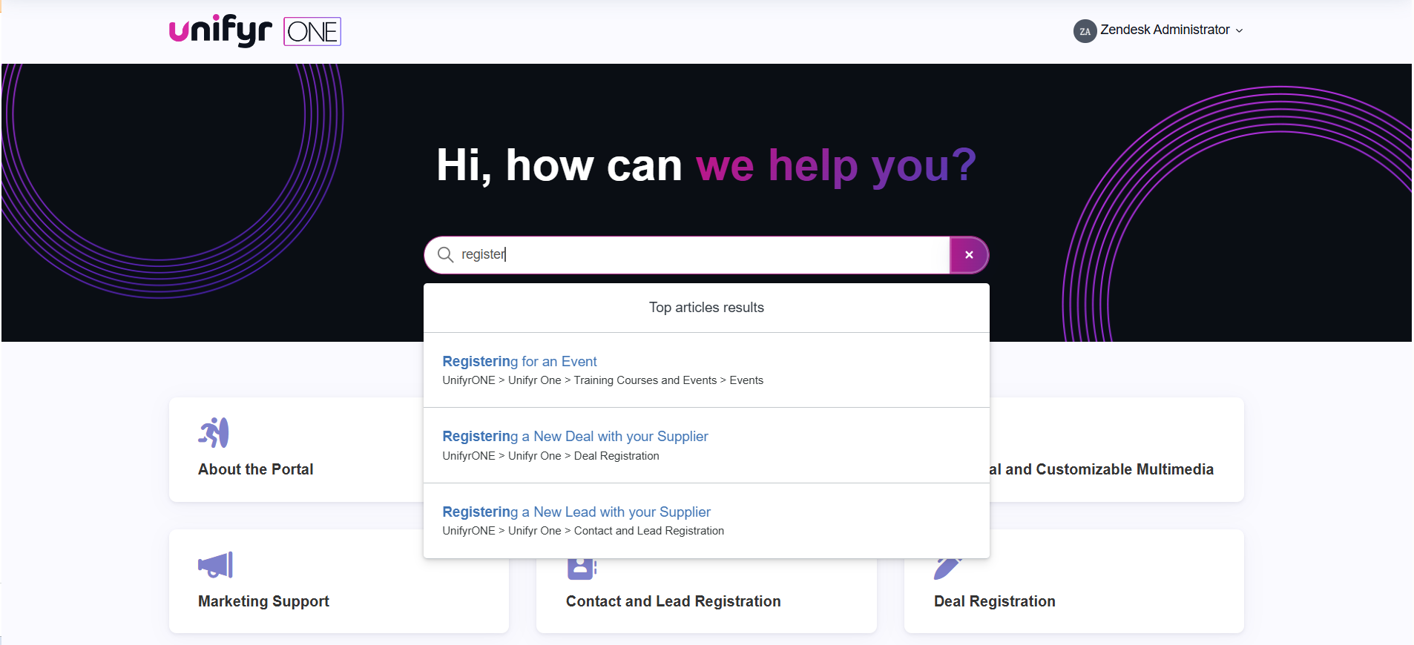Open the Marketing Support category
The width and height of the screenshot is (1414, 645).
click(x=263, y=601)
